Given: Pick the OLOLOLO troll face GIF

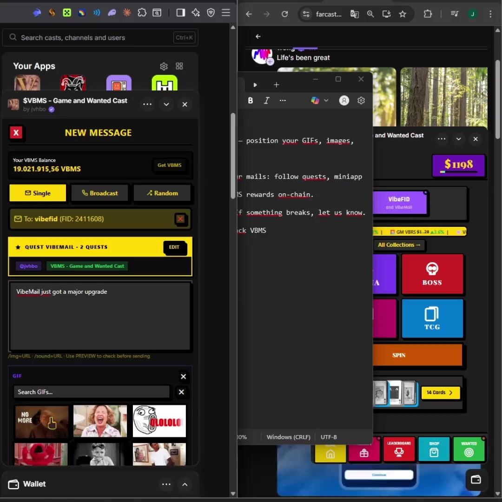Looking at the screenshot, I should tap(159, 421).
